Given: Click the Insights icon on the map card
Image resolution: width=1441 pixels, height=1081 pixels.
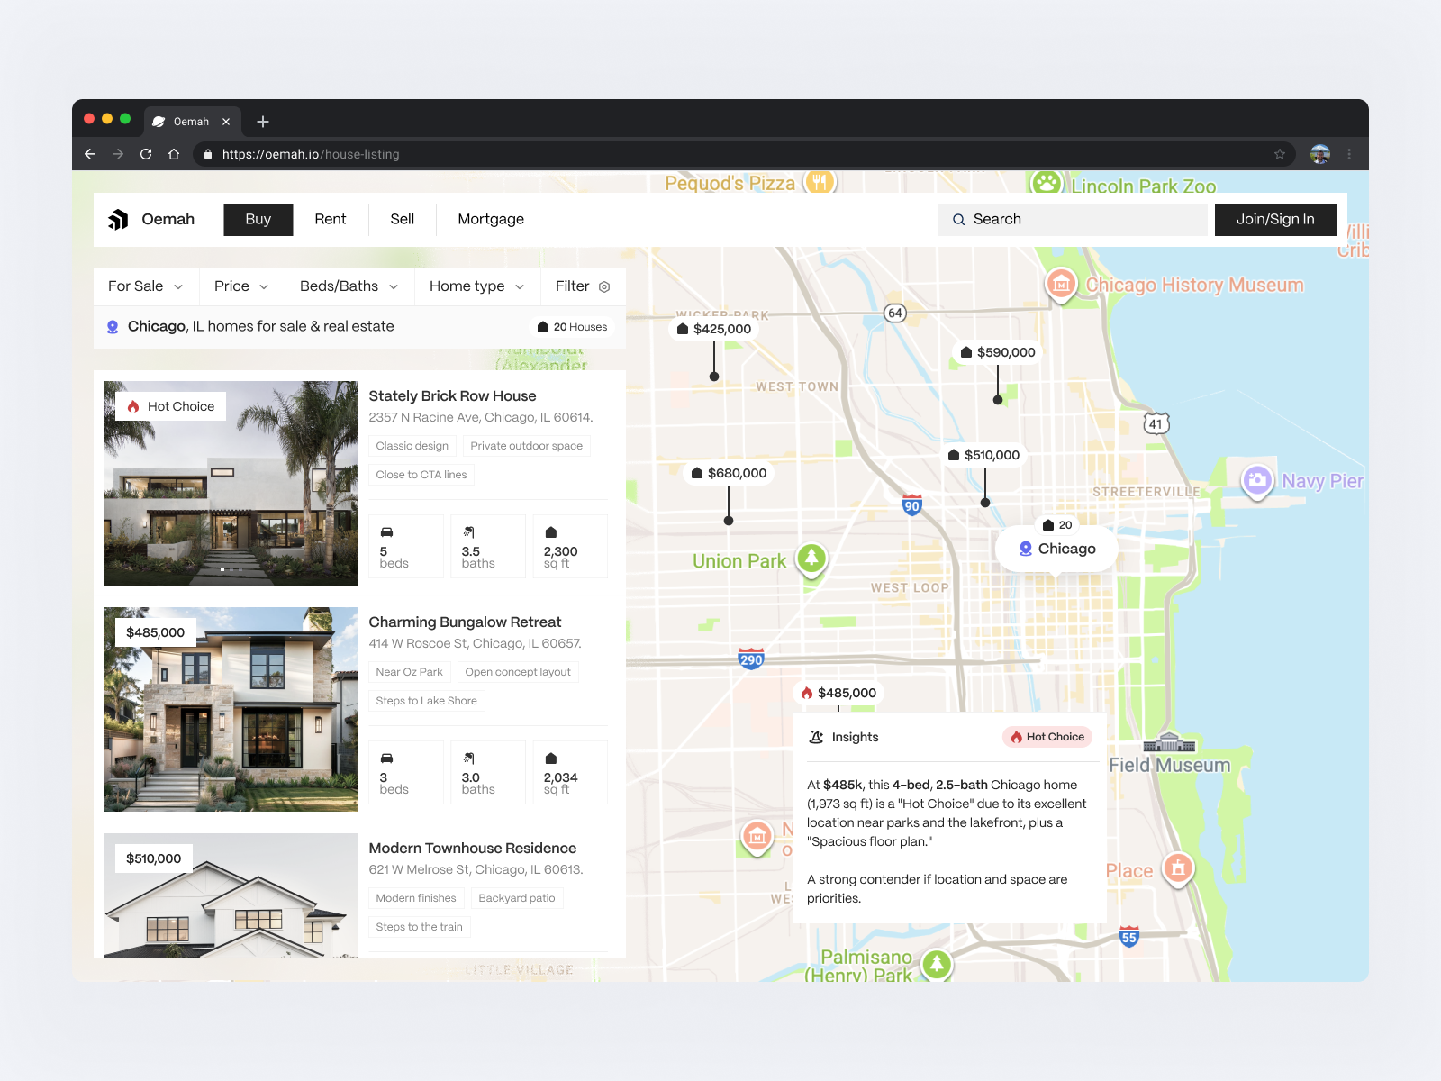Looking at the screenshot, I should [816, 737].
